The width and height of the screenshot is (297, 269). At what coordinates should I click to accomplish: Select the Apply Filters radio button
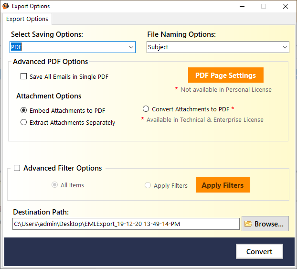(148, 185)
